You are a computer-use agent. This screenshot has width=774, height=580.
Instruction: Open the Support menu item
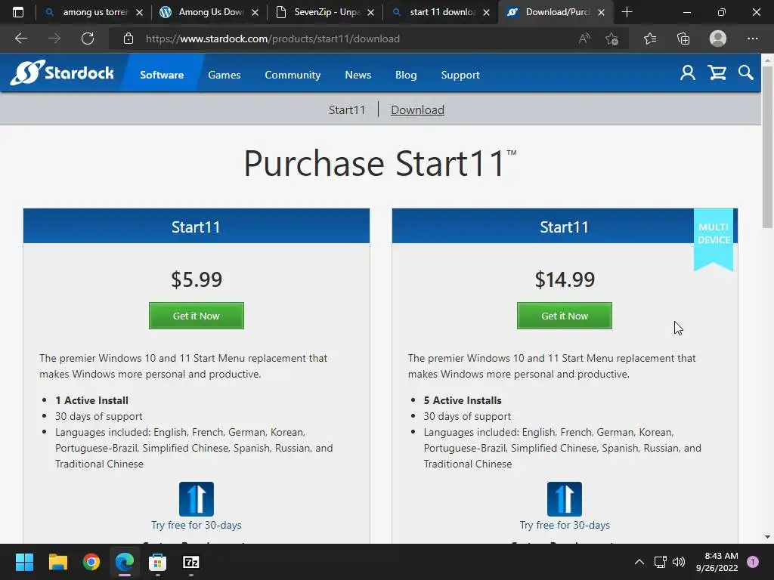point(460,75)
